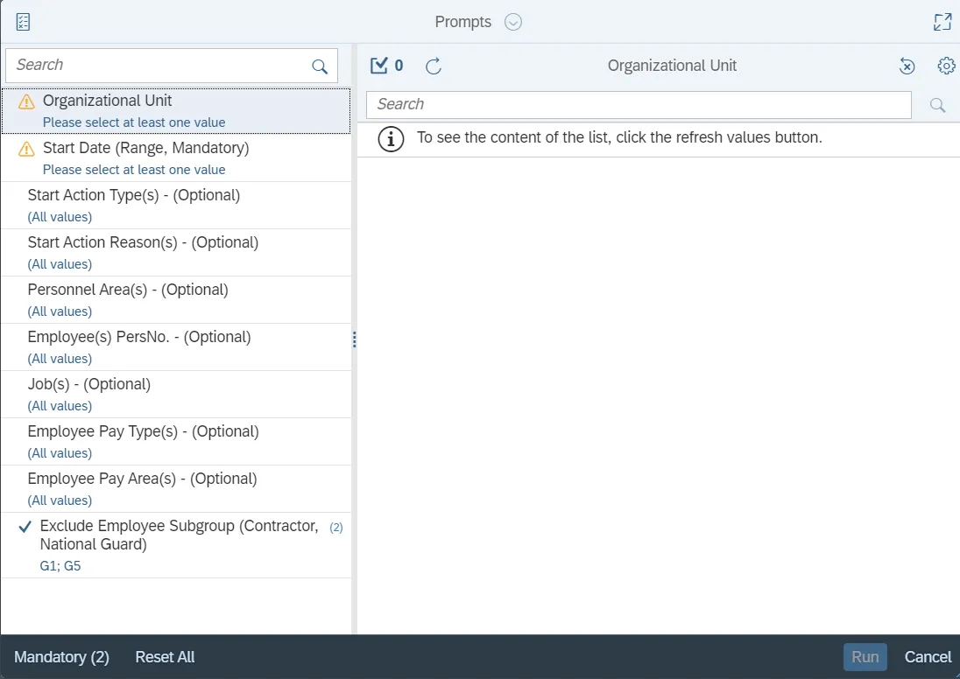Reset the Organizational Unit prompt values

tap(907, 66)
